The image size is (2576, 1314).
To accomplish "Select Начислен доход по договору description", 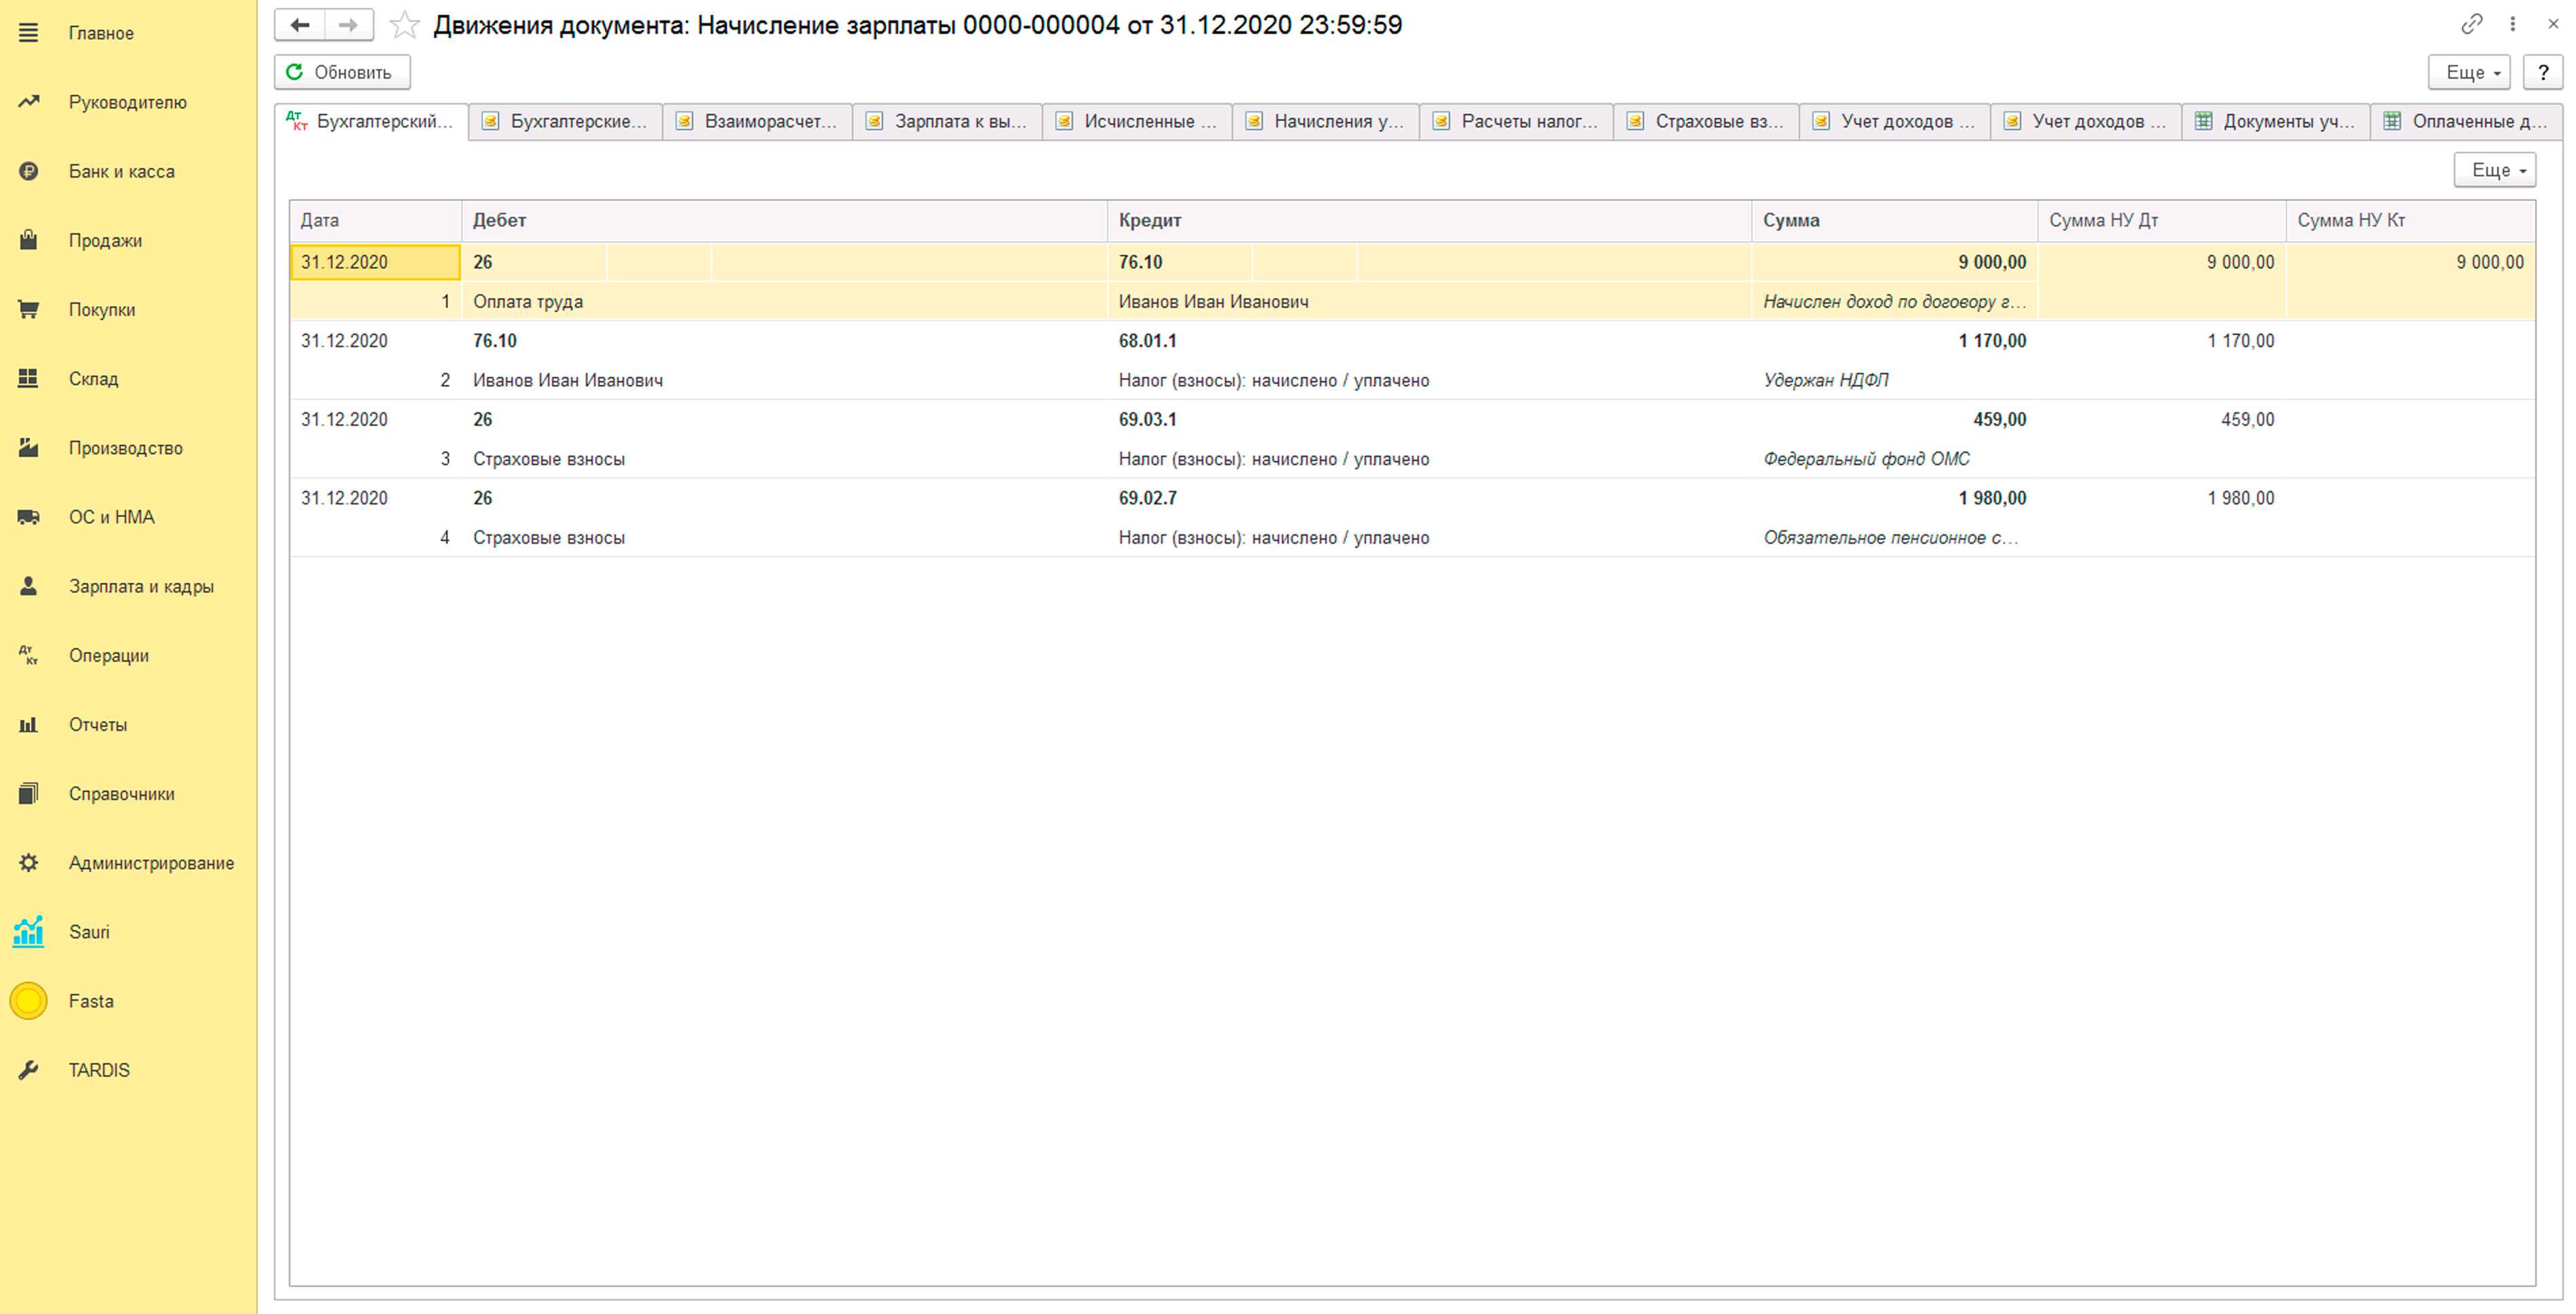I will (1895, 301).
